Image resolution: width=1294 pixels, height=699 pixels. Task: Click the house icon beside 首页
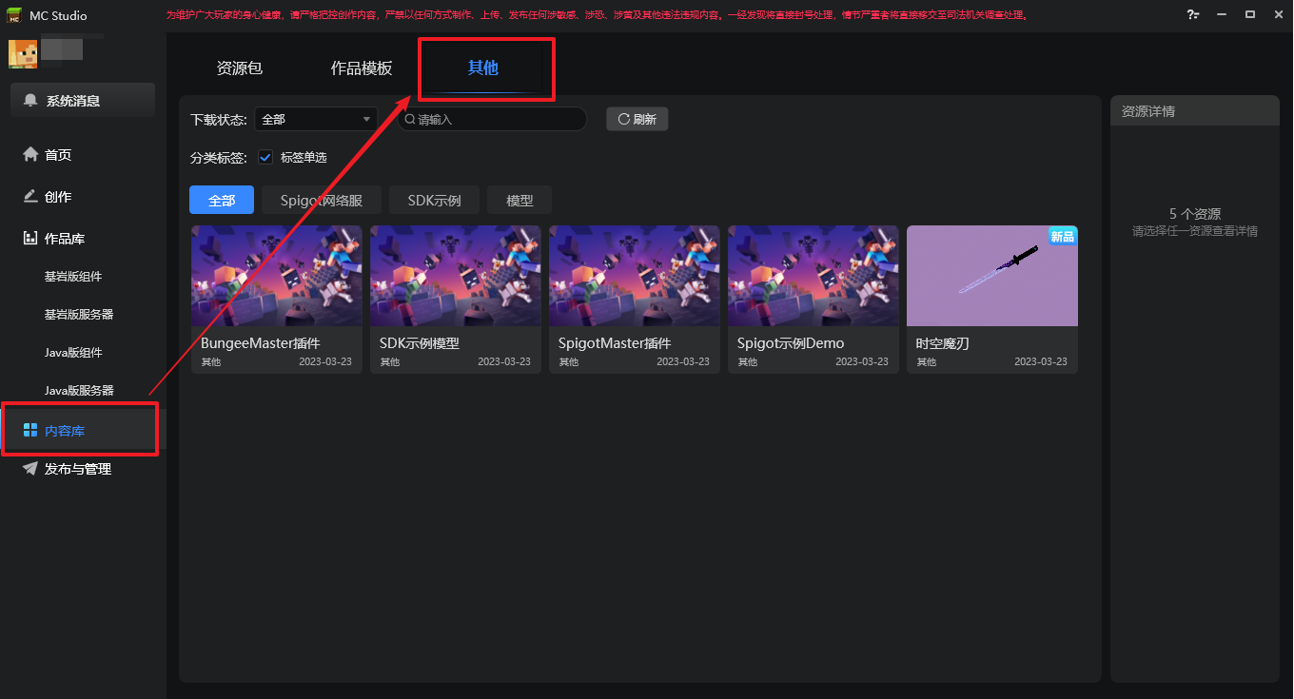(x=30, y=154)
